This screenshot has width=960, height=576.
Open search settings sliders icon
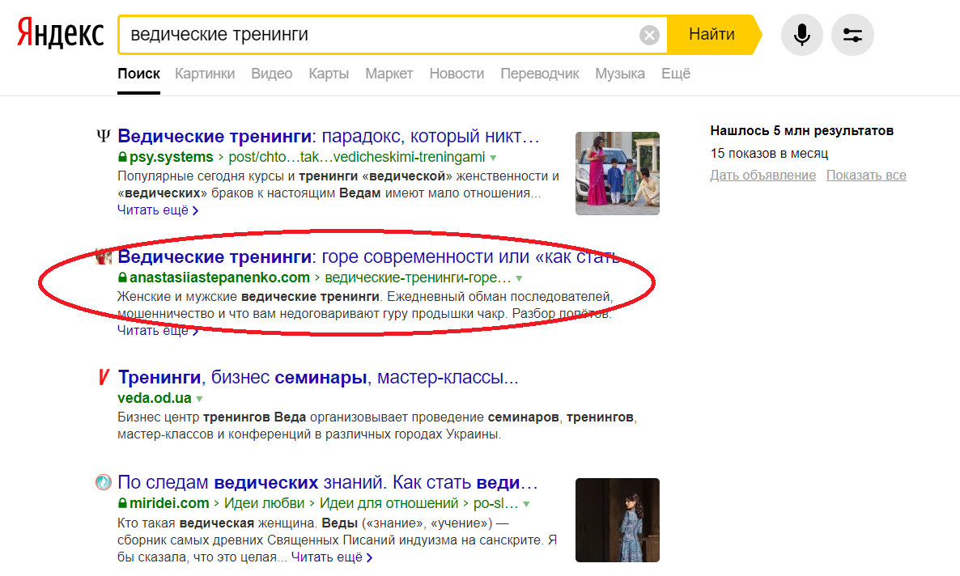852,35
